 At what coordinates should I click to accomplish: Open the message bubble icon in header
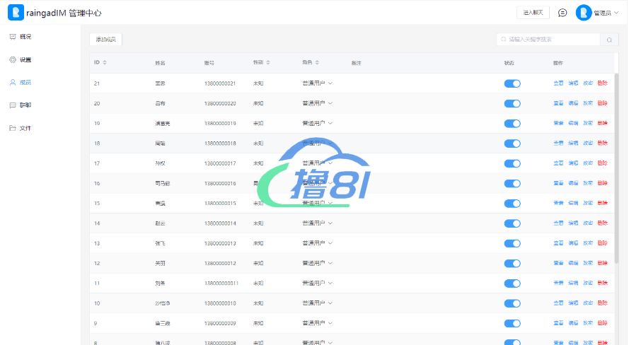pos(562,13)
